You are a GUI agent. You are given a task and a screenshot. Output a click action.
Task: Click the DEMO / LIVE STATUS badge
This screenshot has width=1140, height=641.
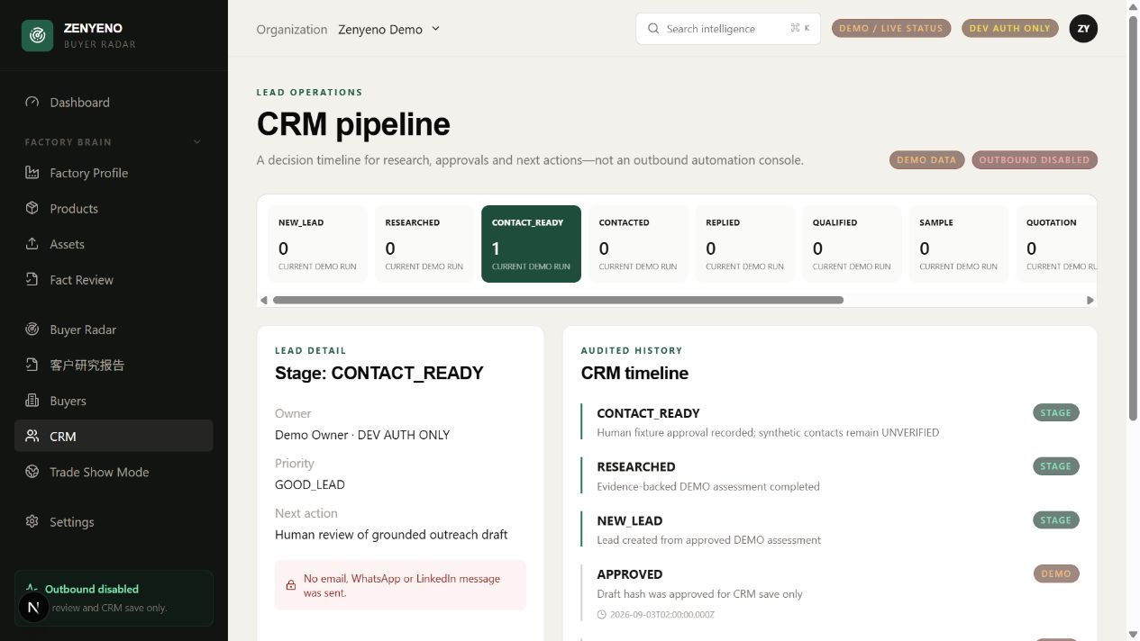(891, 28)
